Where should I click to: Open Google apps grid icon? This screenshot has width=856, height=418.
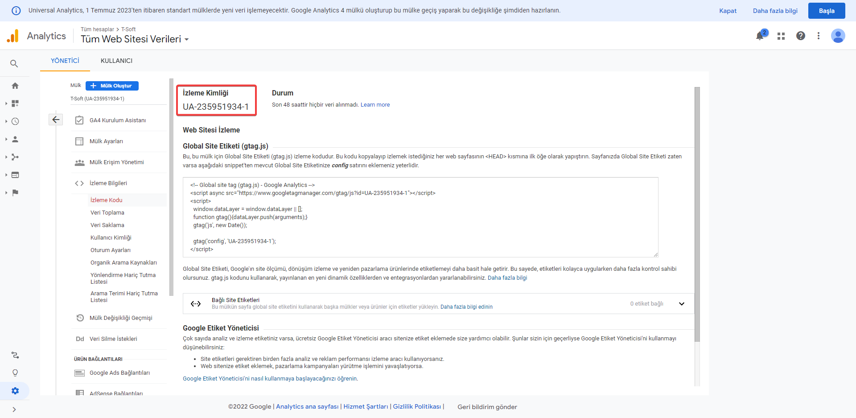click(x=781, y=36)
